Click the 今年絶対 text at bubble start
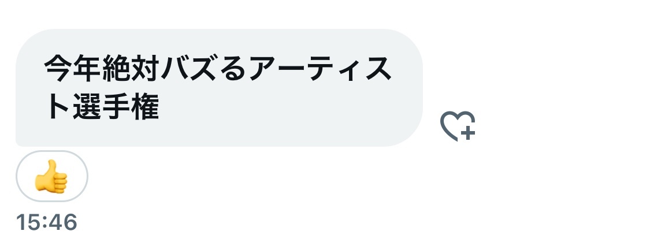 (x=102, y=68)
